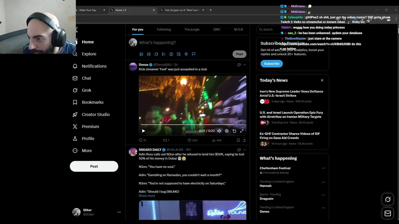The height and width of the screenshot is (224, 399).
Task: Open video settings gear
Action: 227,131
